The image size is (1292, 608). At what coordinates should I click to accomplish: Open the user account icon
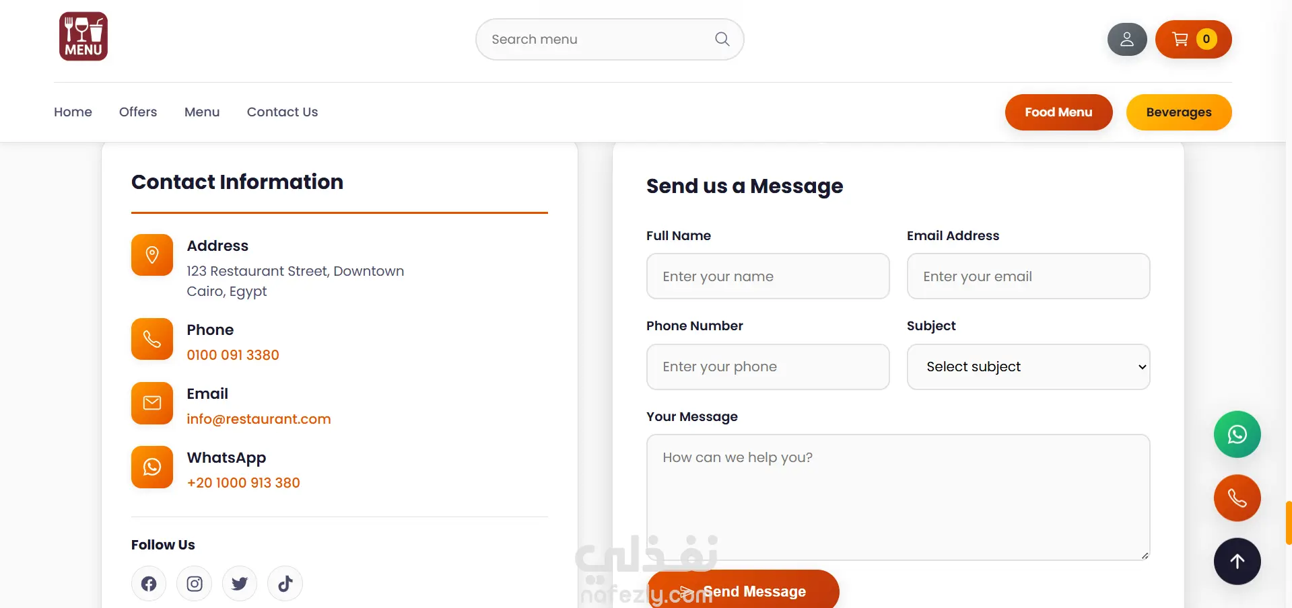(1127, 40)
